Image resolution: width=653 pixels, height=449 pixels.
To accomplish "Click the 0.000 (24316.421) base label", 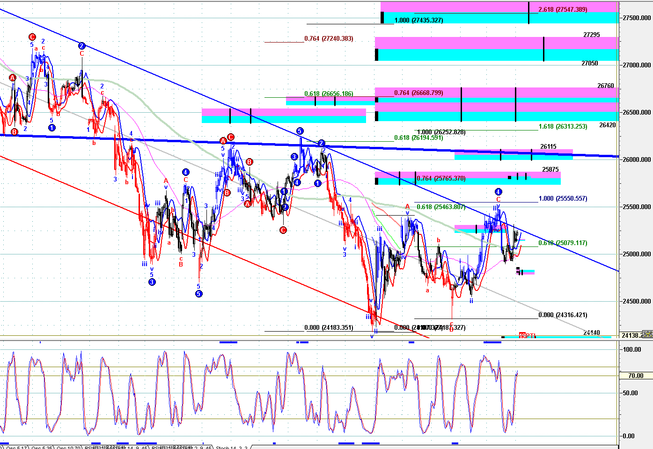I will coord(563,315).
